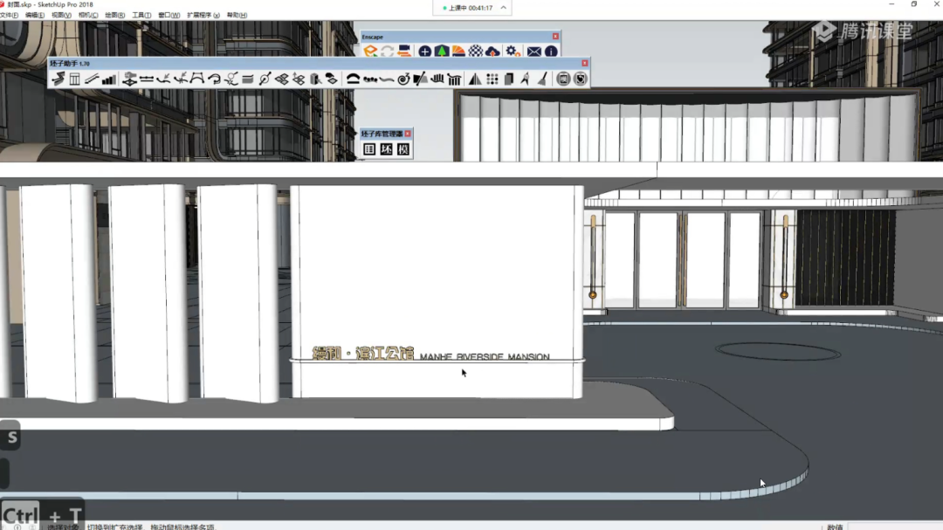Click the curved double-loop arrow icon in 坯子助手

coord(214,79)
